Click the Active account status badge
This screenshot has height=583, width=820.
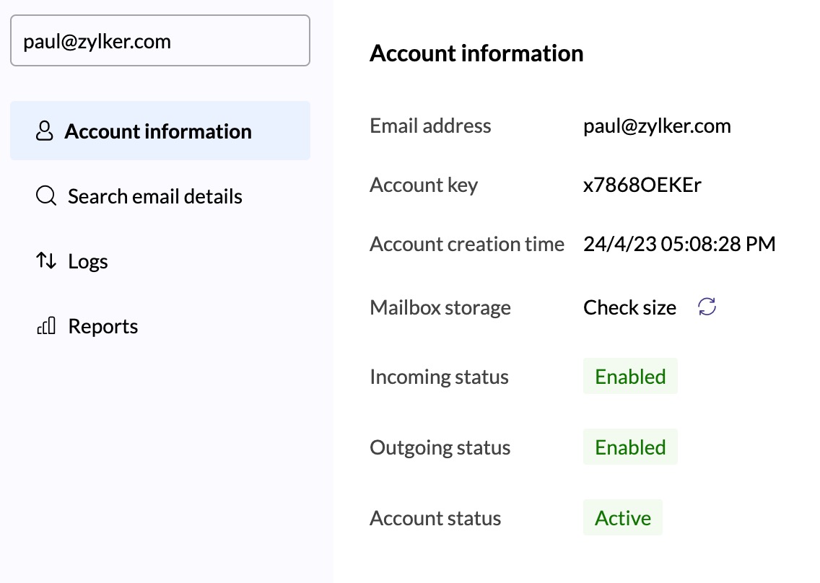coord(622,518)
